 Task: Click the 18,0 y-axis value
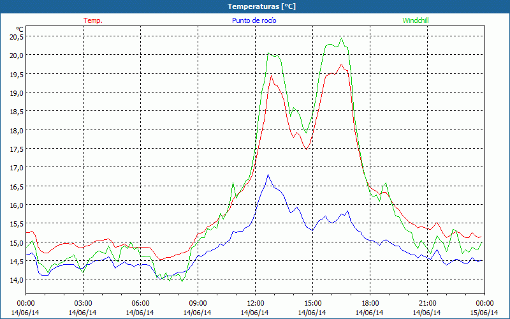[16, 130]
